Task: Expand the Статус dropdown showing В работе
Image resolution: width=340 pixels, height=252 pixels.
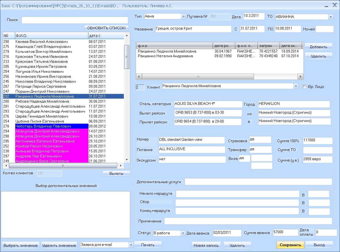Action: [x=183, y=233]
